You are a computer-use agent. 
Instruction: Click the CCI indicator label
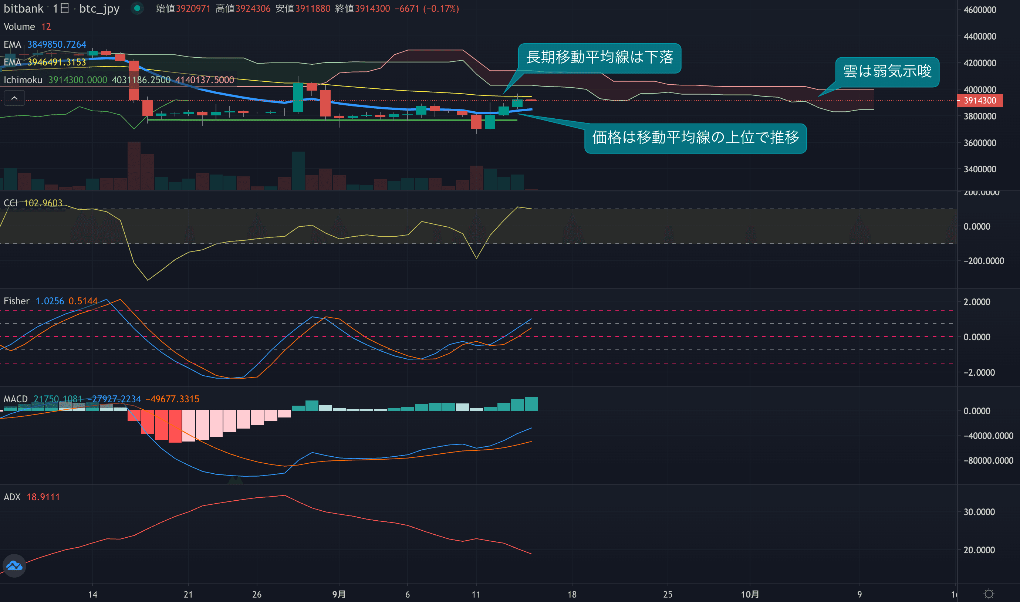pos(11,203)
